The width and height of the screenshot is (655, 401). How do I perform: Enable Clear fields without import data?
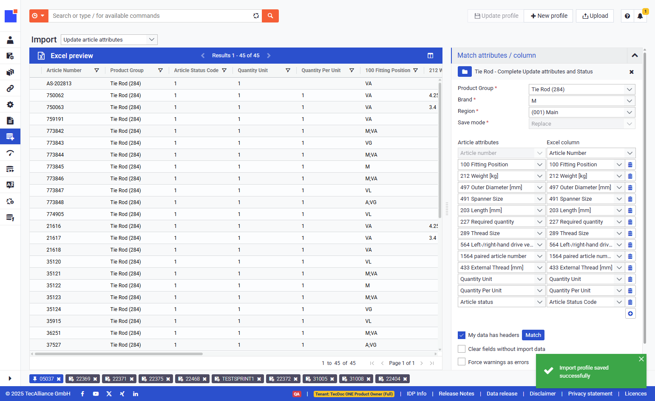[x=462, y=349]
